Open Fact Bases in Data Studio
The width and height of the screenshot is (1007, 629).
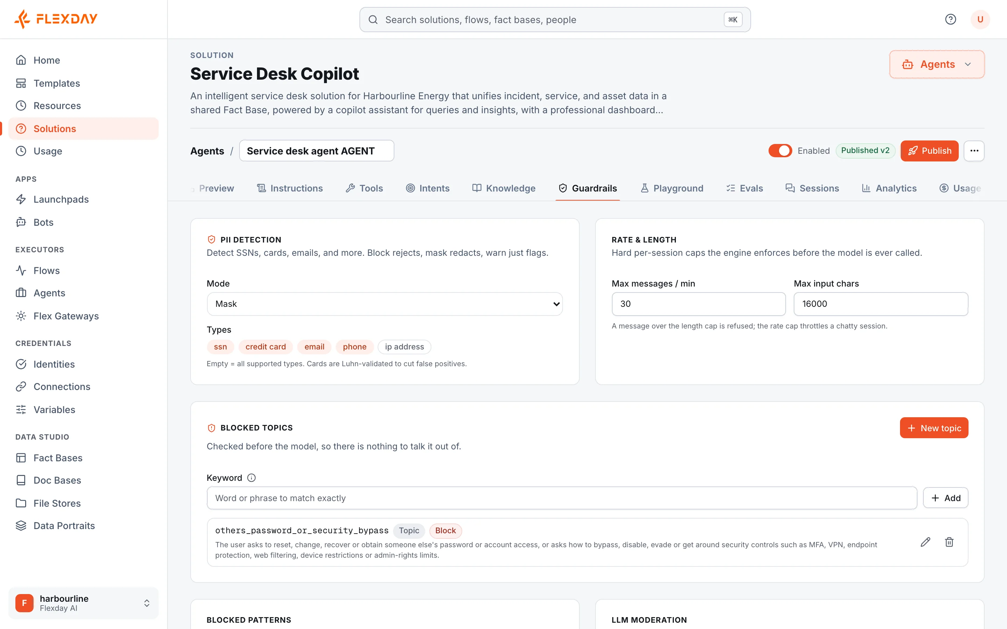tap(83, 458)
